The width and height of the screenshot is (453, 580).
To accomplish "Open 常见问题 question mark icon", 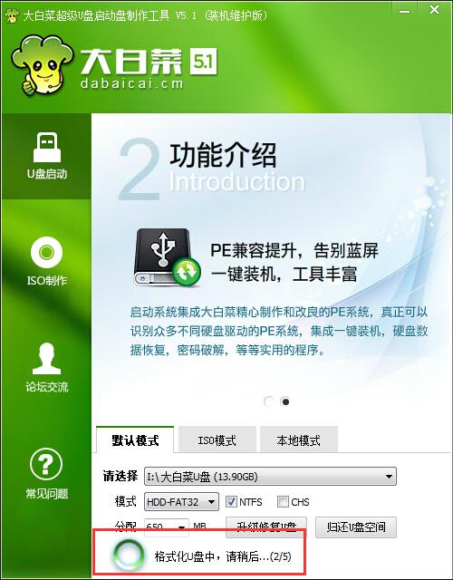I will coord(46,464).
